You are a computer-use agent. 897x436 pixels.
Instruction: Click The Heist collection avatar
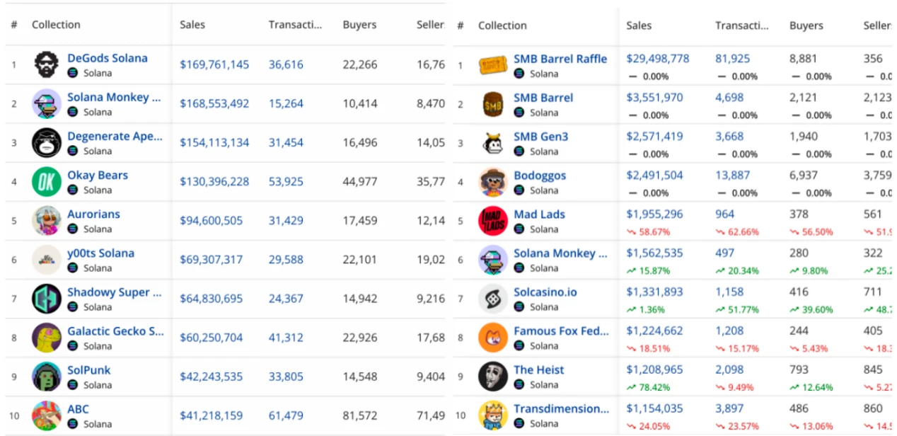click(x=493, y=377)
